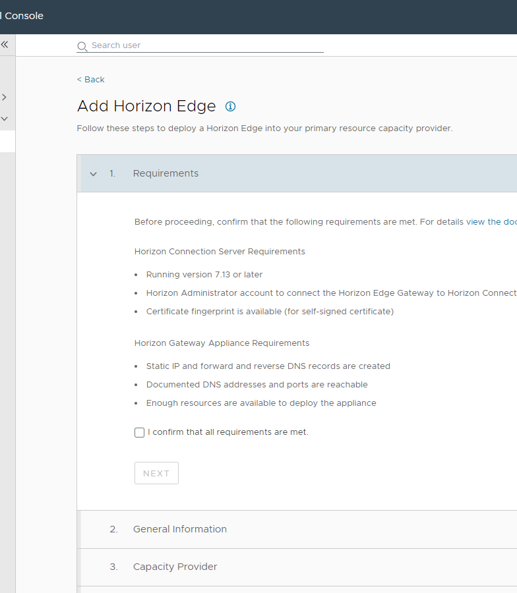Select Static IP and DNS records line
Image resolution: width=517 pixels, height=593 pixels.
click(268, 366)
